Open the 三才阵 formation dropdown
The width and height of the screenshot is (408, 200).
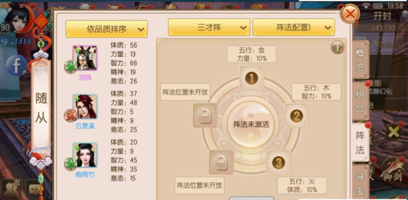pyautogui.click(x=209, y=27)
